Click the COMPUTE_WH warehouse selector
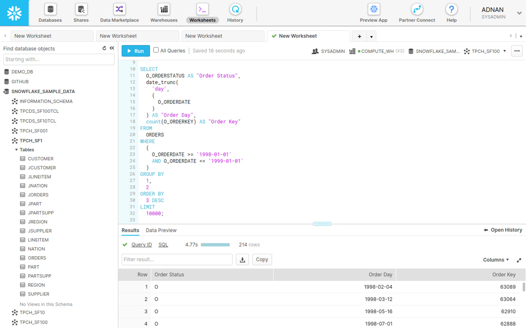This screenshot has height=328, width=526. pos(376,51)
